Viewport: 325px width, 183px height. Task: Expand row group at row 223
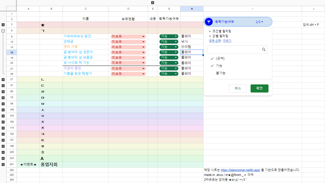coord(3,158)
